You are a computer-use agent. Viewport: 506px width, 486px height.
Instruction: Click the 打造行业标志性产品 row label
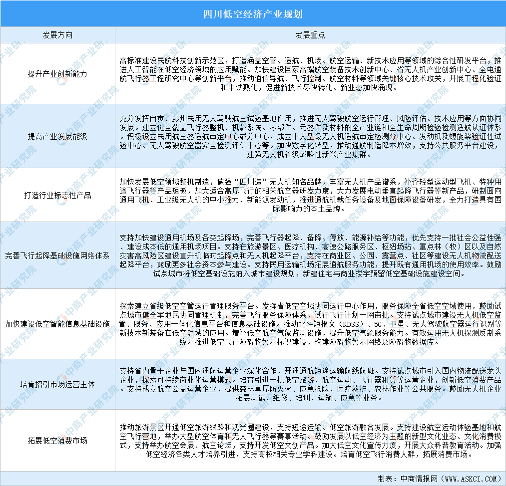pyautogui.click(x=57, y=195)
